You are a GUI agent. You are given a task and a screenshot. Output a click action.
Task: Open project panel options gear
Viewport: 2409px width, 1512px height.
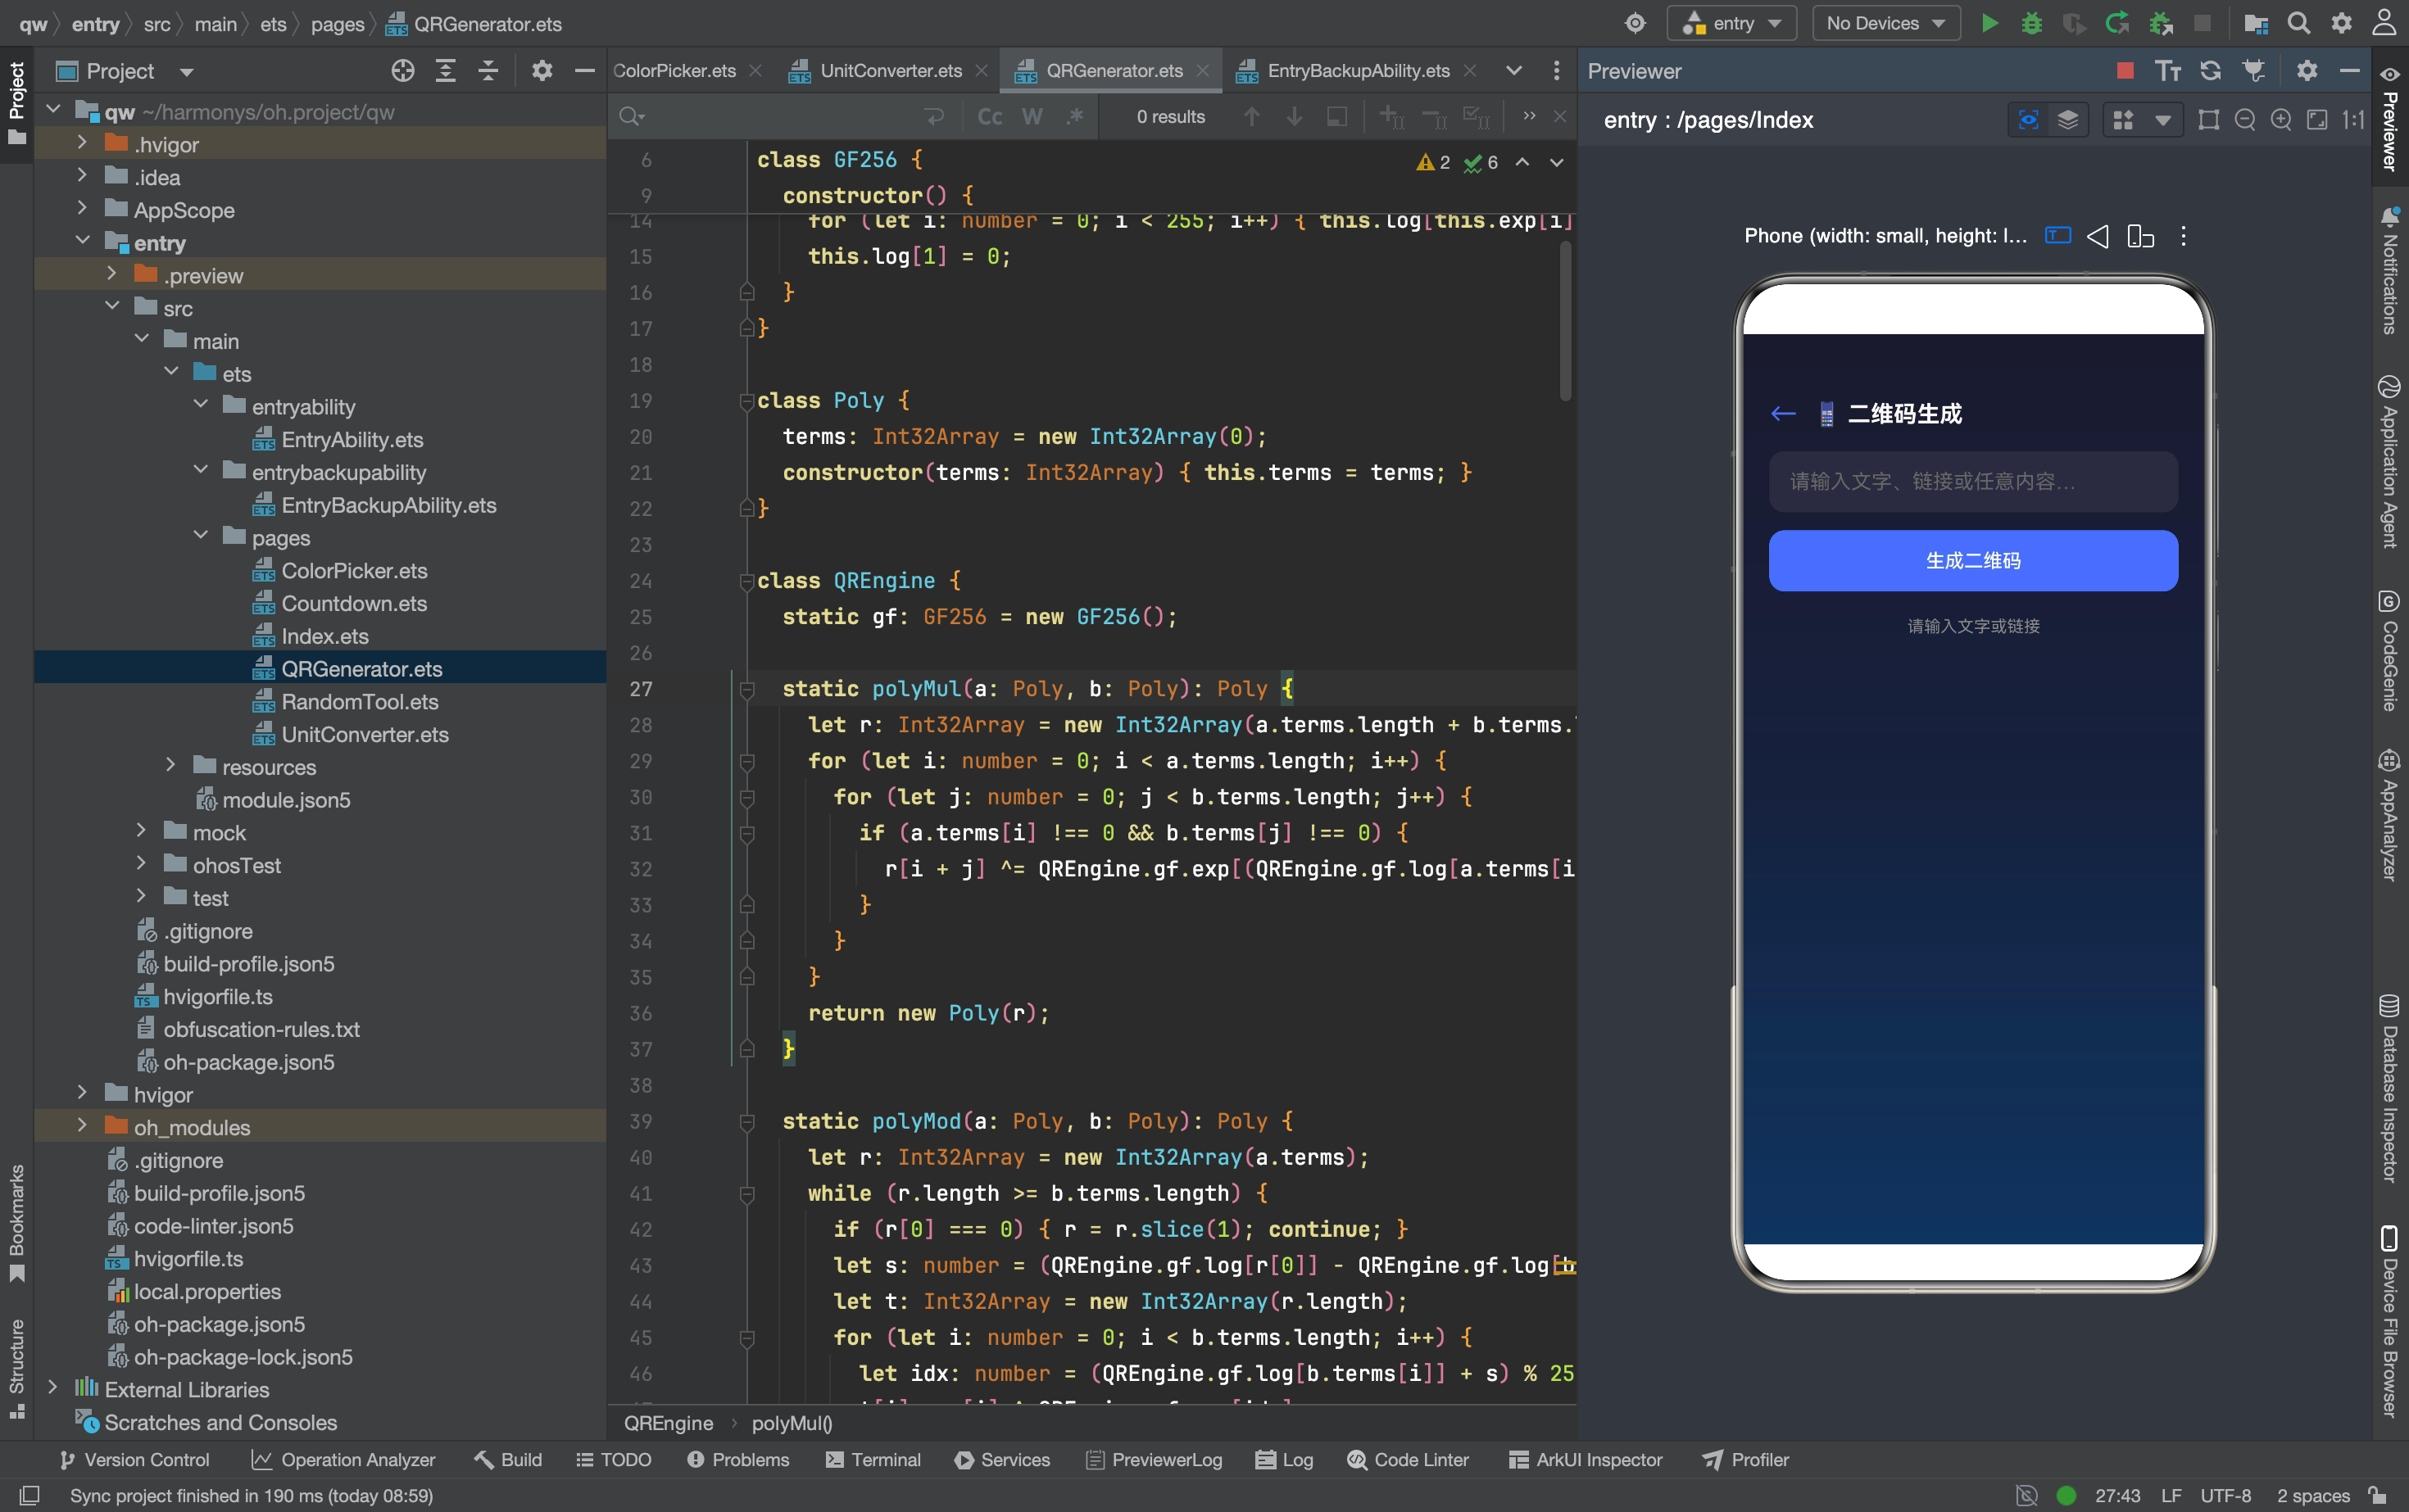point(542,70)
